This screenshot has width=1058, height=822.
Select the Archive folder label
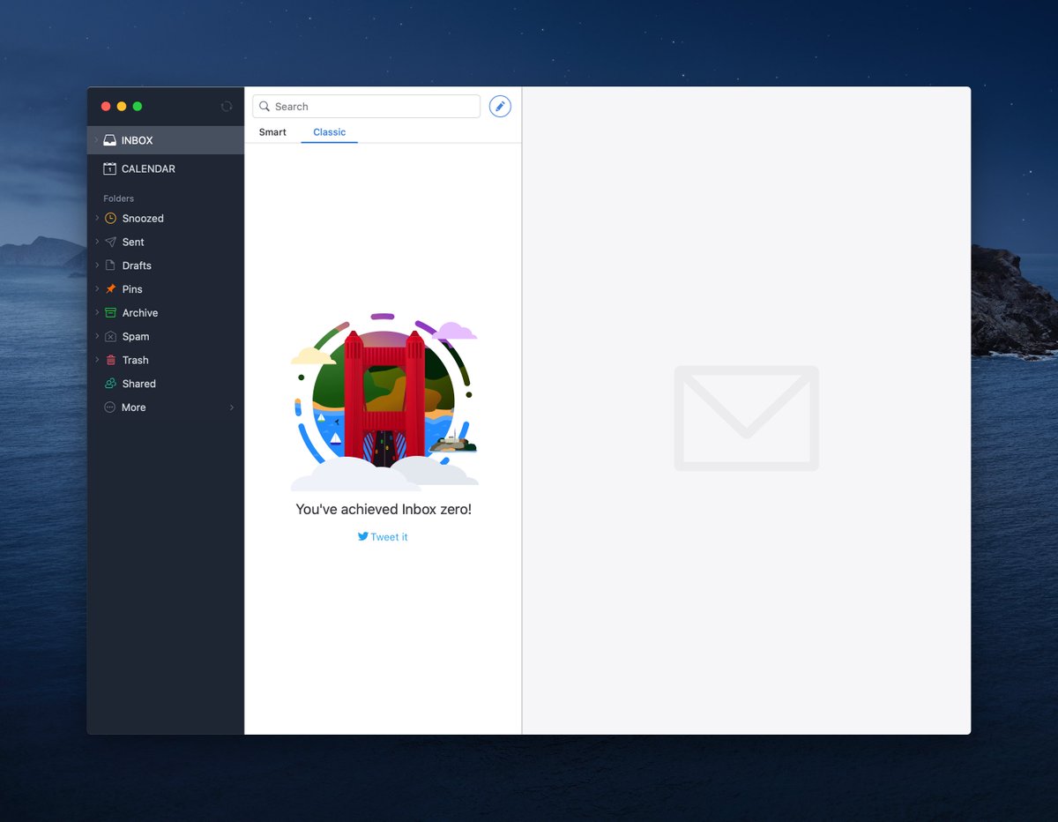pos(140,313)
